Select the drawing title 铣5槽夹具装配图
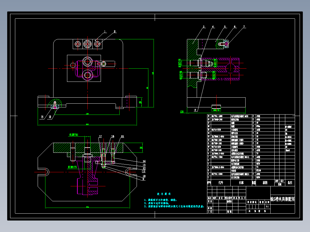The image size is (310, 232). pos(282,199)
